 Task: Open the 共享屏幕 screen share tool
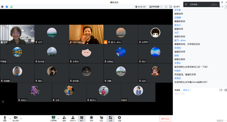(x=53, y=118)
